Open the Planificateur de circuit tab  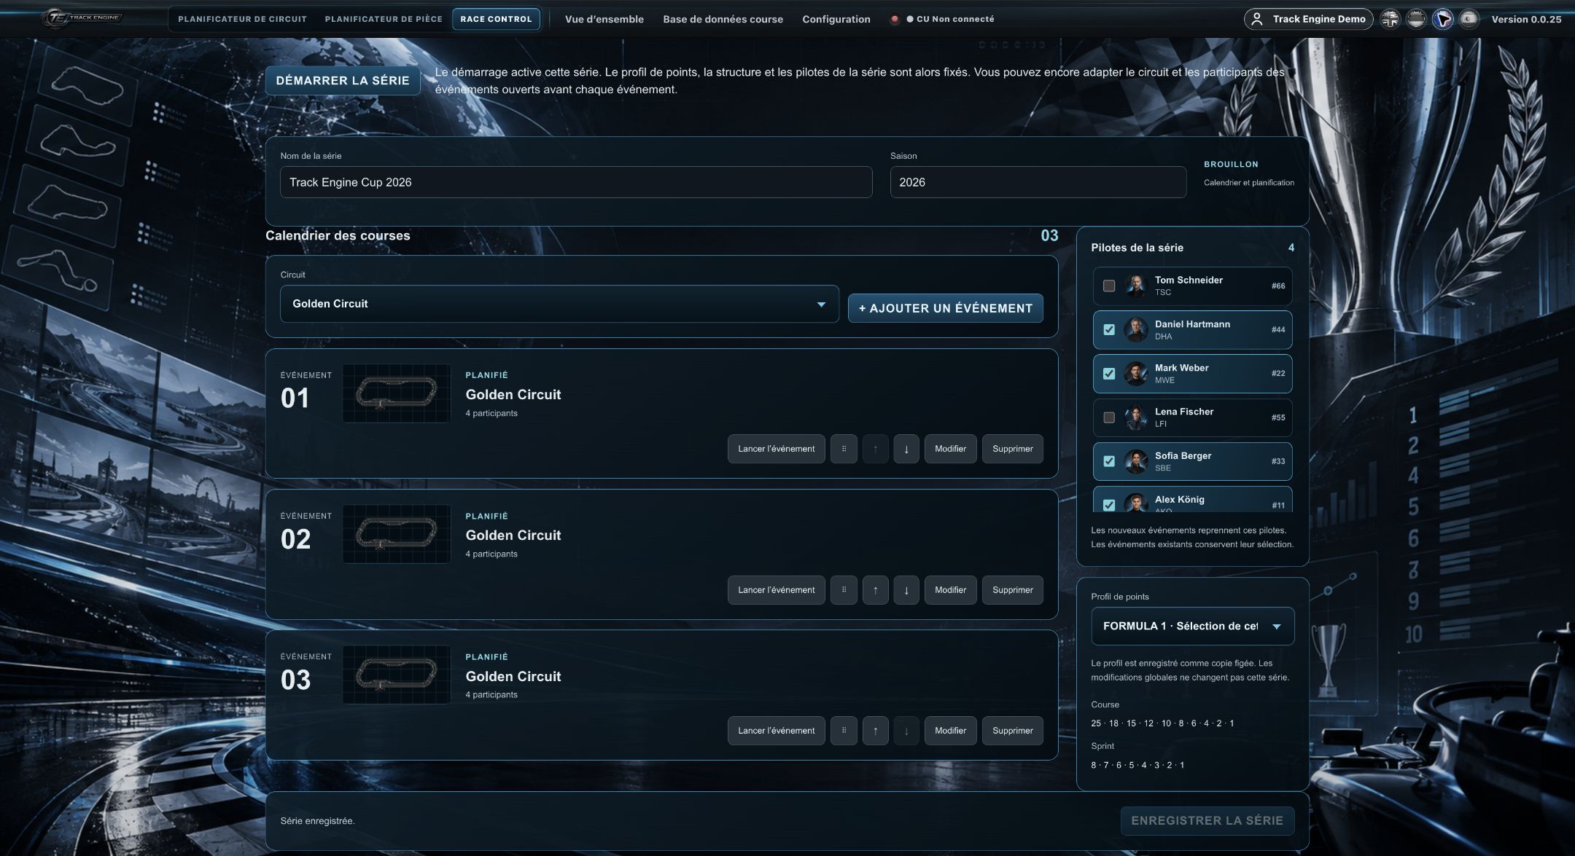242,19
